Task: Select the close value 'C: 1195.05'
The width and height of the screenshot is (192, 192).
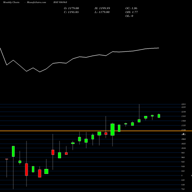Action: pos(71,12)
